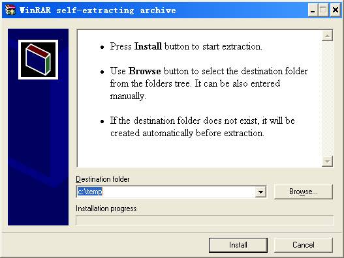Close the WinRAR self-extracting archive window

coord(336,10)
